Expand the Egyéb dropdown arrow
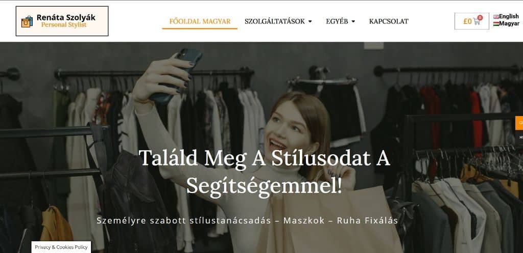Viewport: 523px width, 253px height. (353, 21)
